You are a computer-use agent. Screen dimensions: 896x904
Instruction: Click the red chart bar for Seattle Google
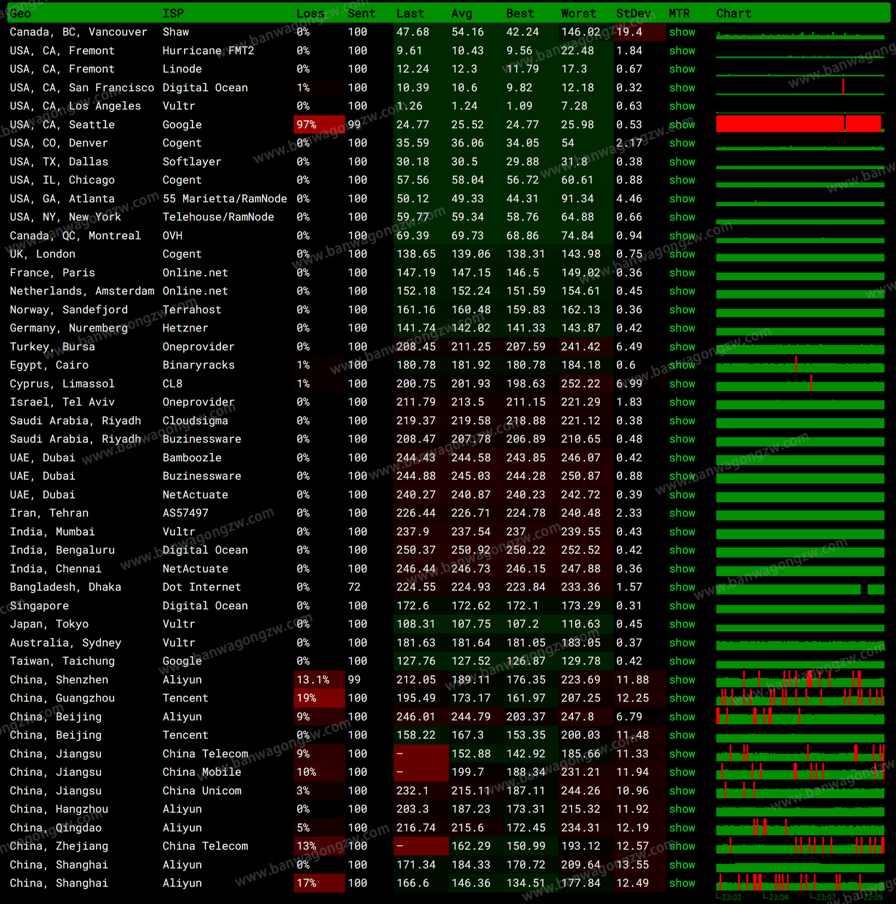pos(800,124)
